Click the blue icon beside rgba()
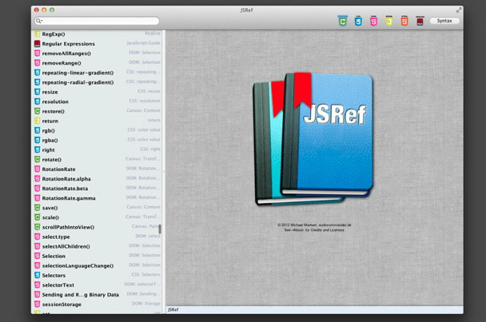The image size is (486, 322). (x=38, y=140)
